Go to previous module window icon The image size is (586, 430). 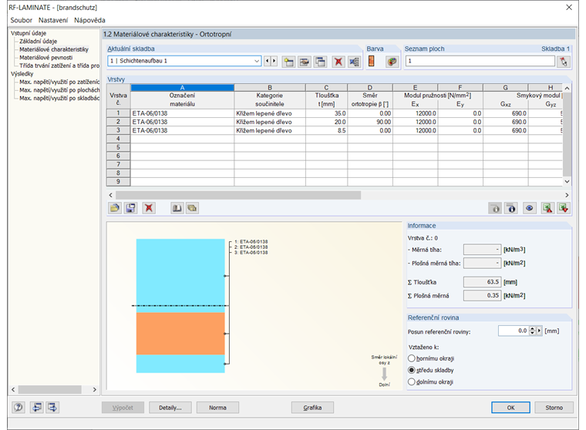(x=37, y=407)
